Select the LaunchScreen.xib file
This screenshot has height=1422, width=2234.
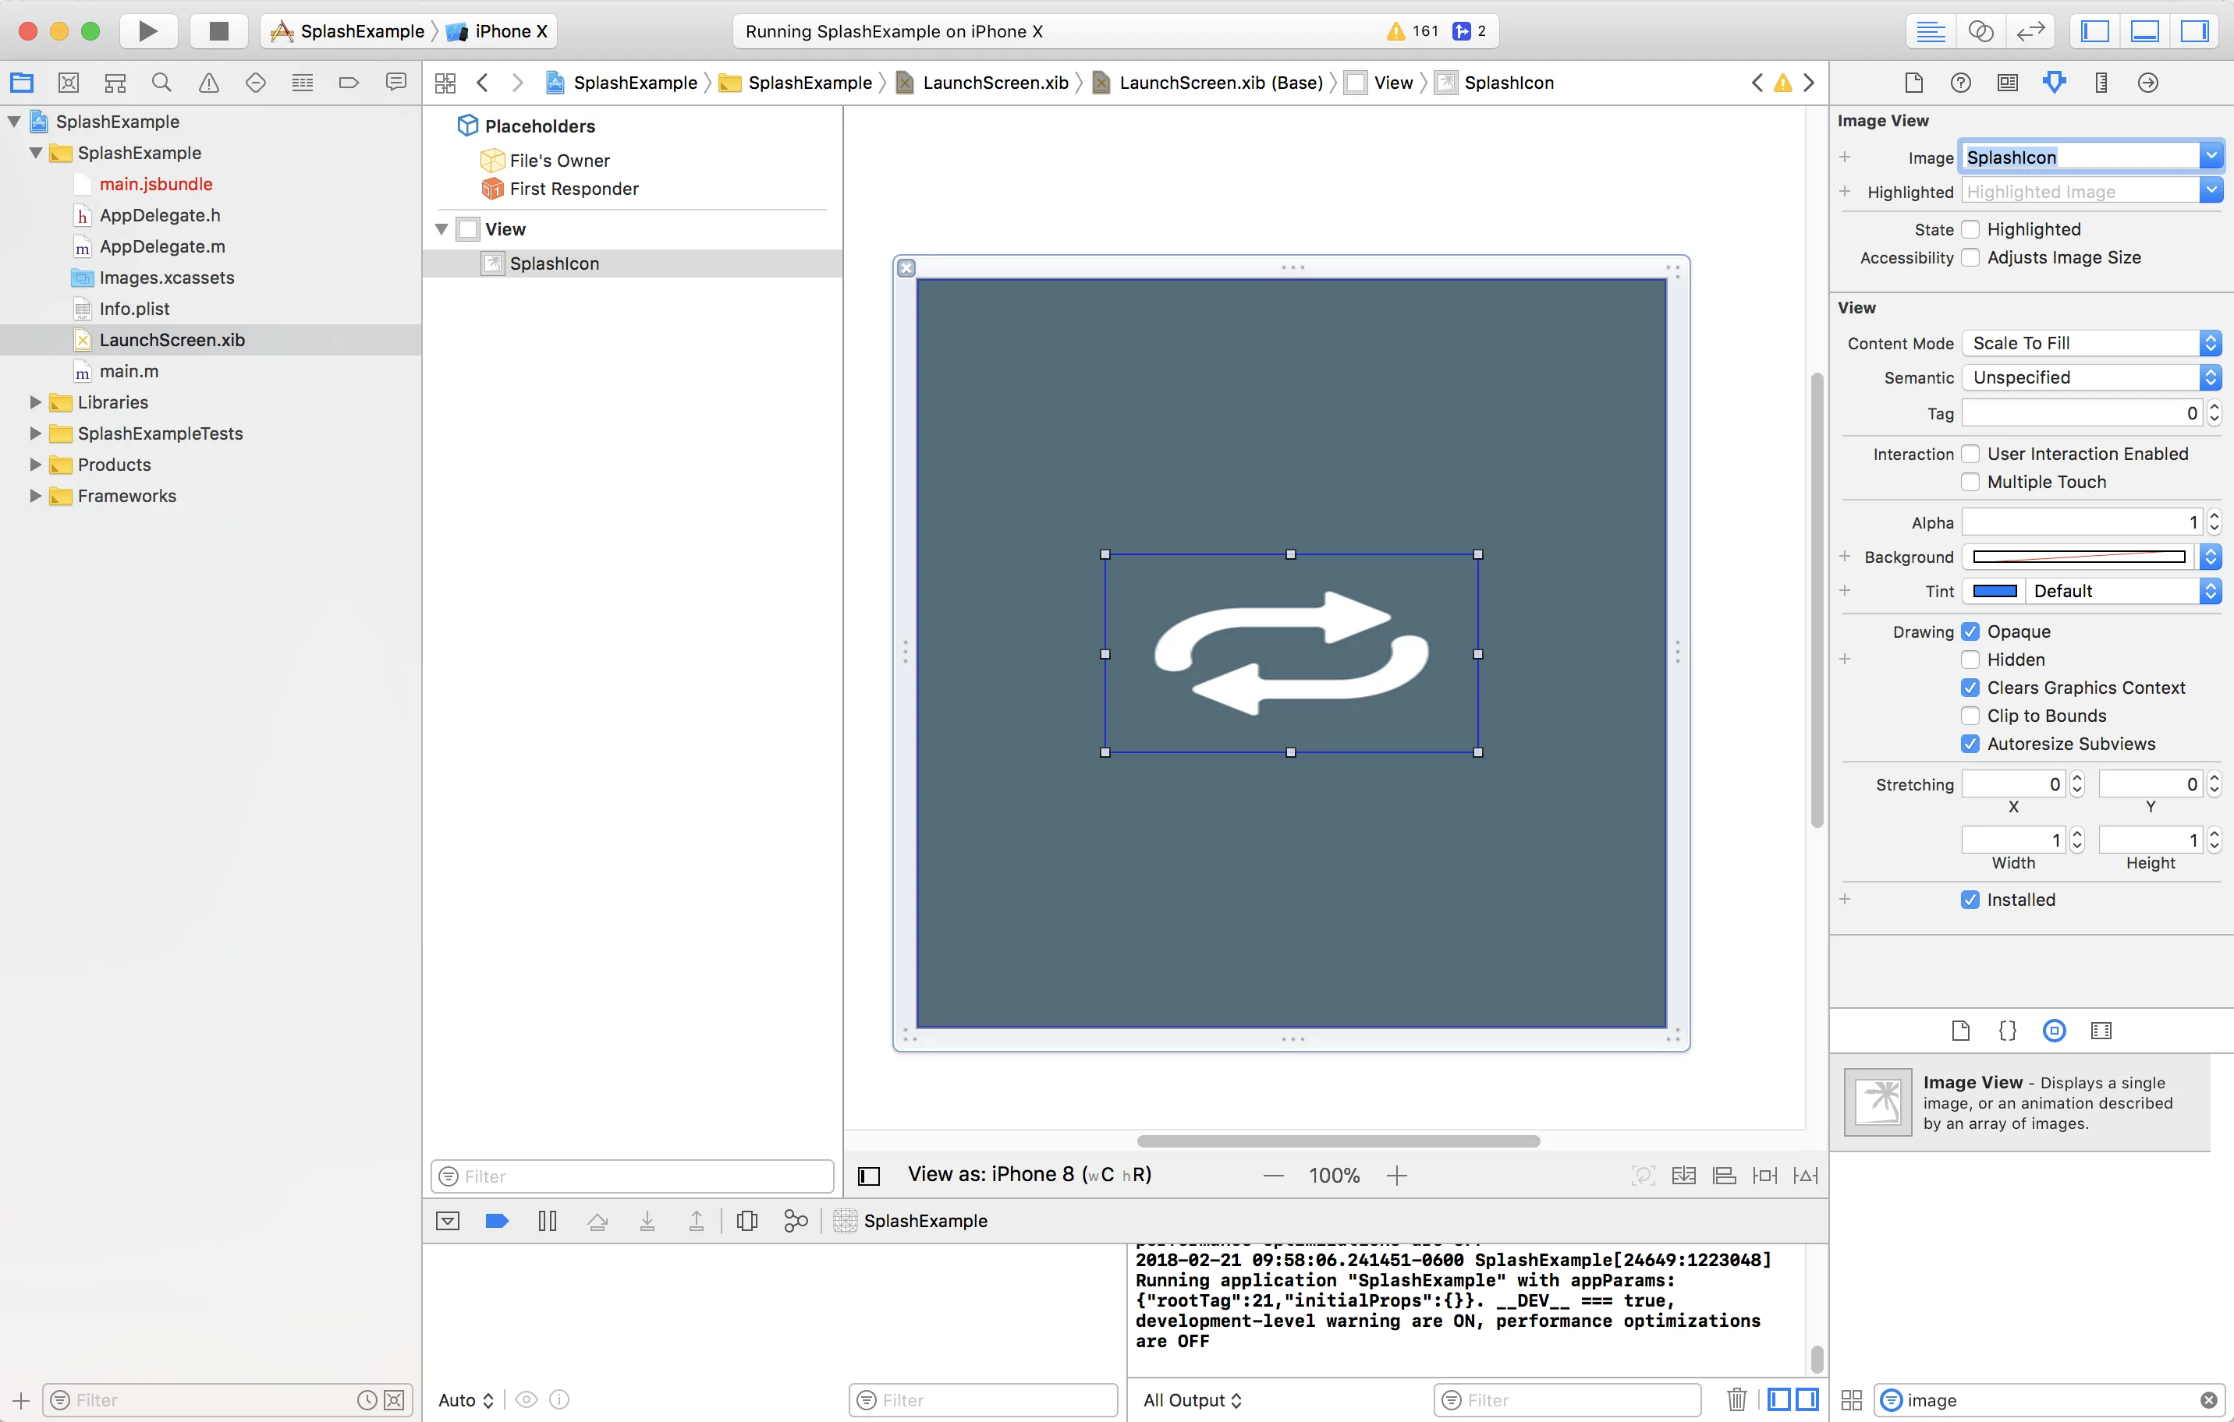click(171, 338)
